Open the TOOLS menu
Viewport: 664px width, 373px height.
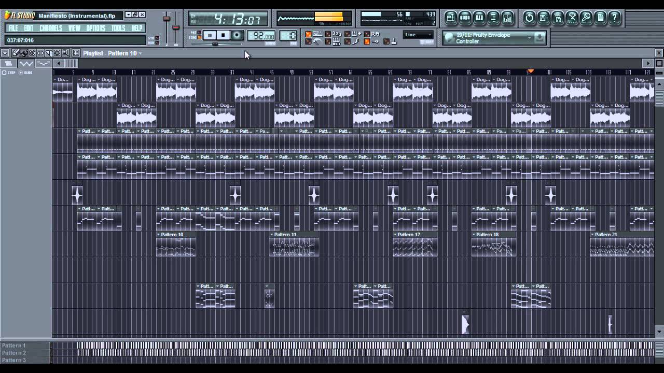[118, 28]
